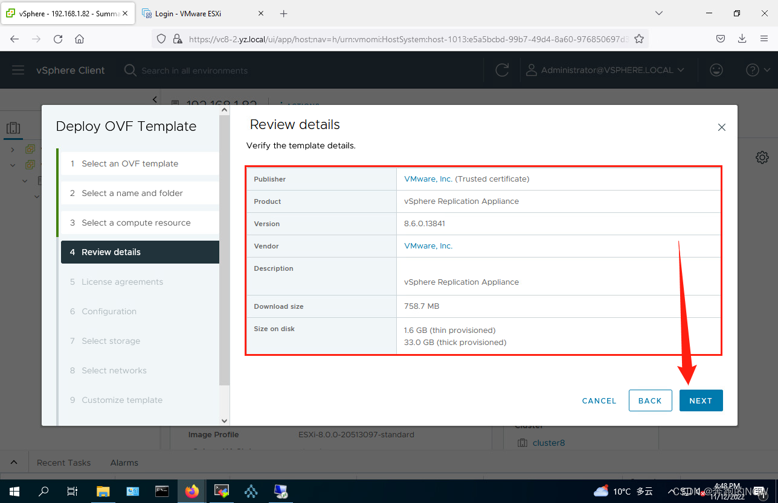Go to step 3 Select a compute resource
This screenshot has height=503, width=778.
tap(140, 223)
